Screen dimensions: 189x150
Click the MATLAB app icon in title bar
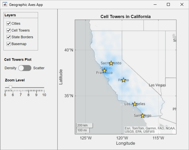[x=5, y=5]
